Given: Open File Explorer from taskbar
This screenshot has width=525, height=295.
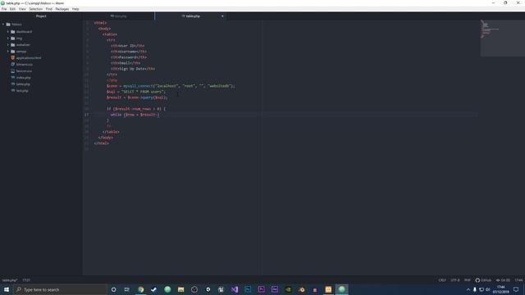Looking at the screenshot, I should pos(180,289).
